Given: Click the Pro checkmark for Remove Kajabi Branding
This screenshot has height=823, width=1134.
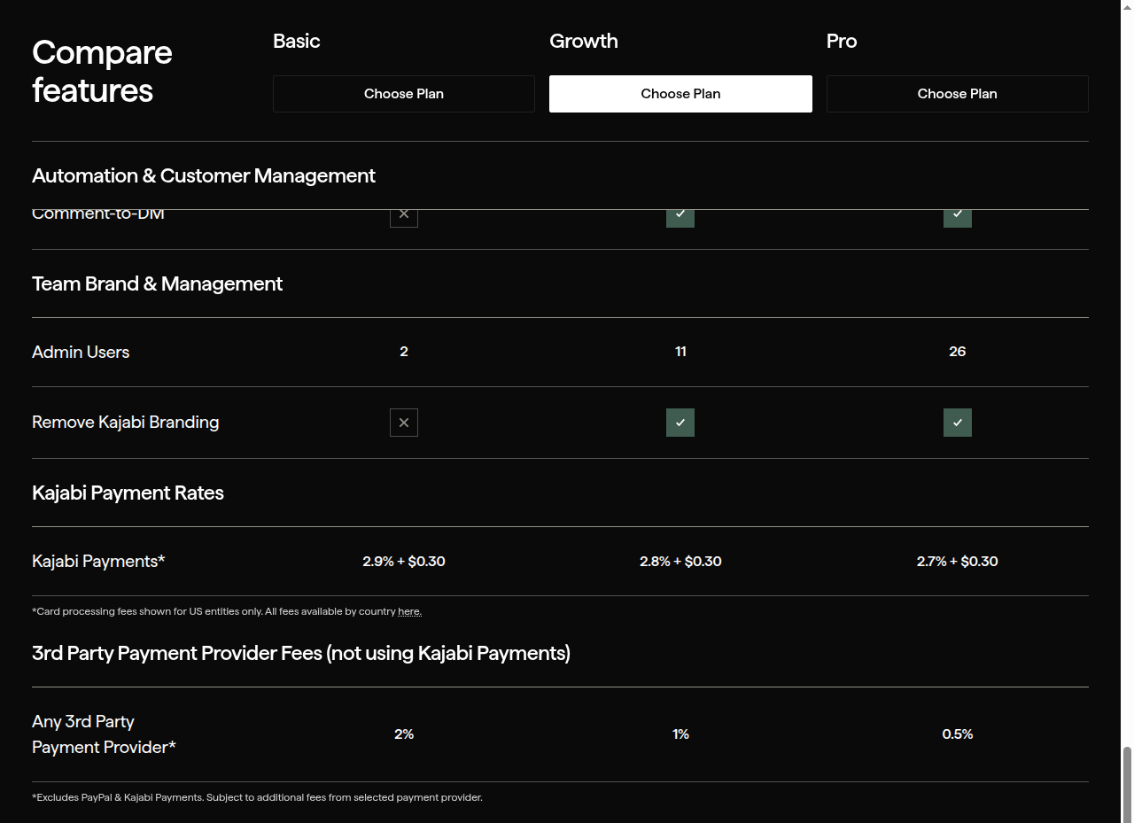Looking at the screenshot, I should [958, 423].
